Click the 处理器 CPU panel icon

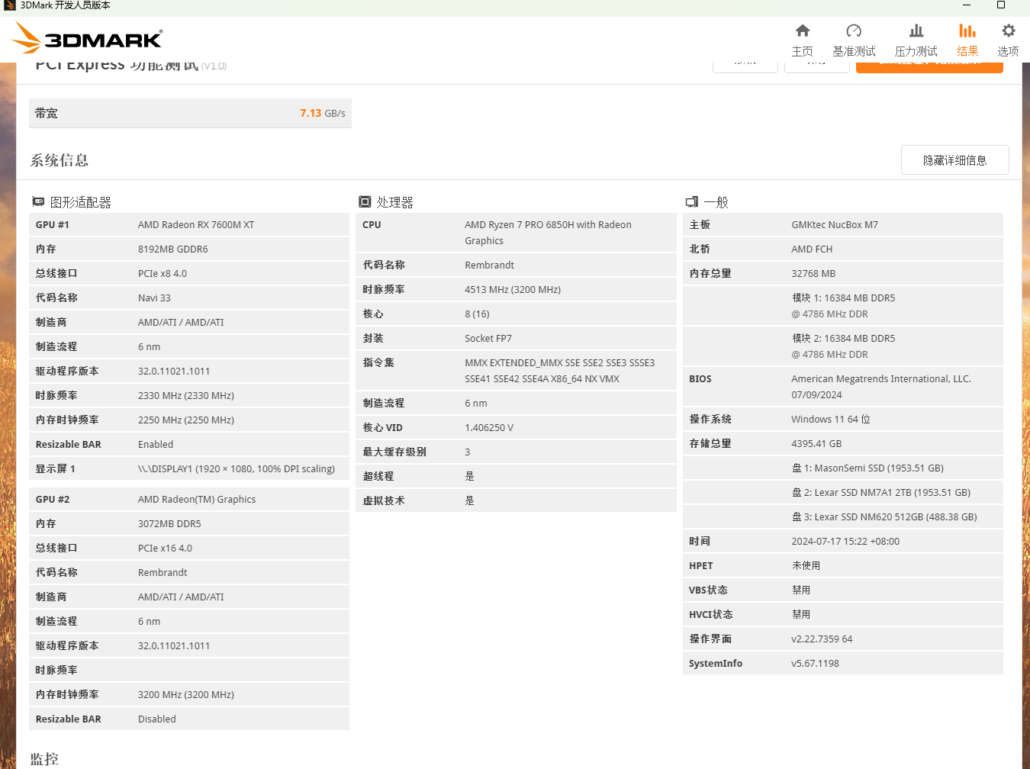(365, 201)
